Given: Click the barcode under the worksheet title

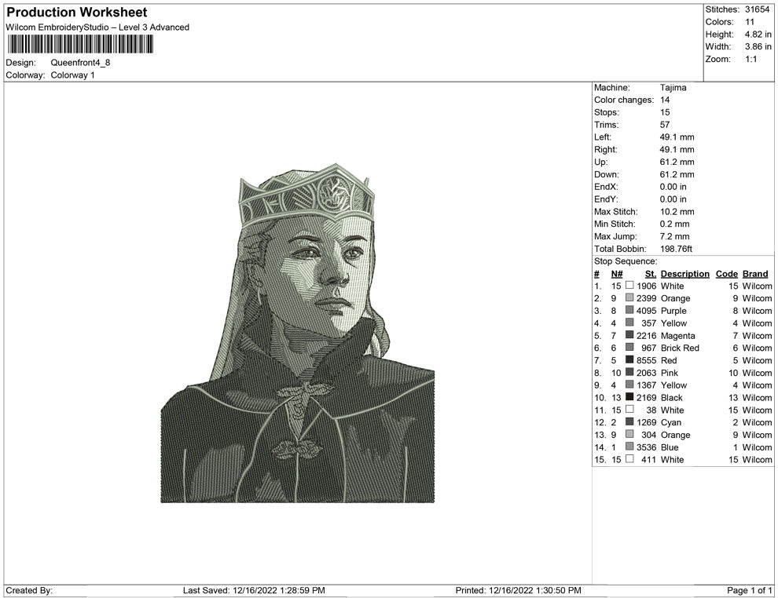Looking at the screenshot, I should [x=80, y=45].
